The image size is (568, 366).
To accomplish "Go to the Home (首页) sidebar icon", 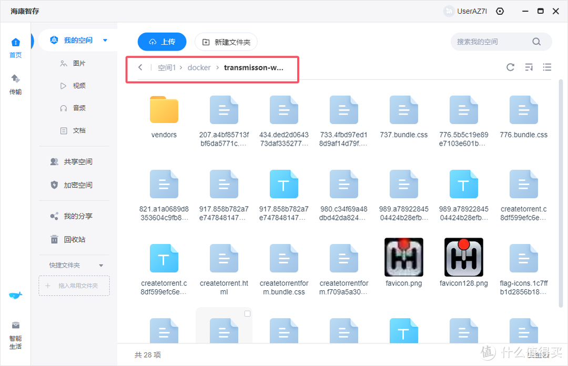I will point(15,47).
